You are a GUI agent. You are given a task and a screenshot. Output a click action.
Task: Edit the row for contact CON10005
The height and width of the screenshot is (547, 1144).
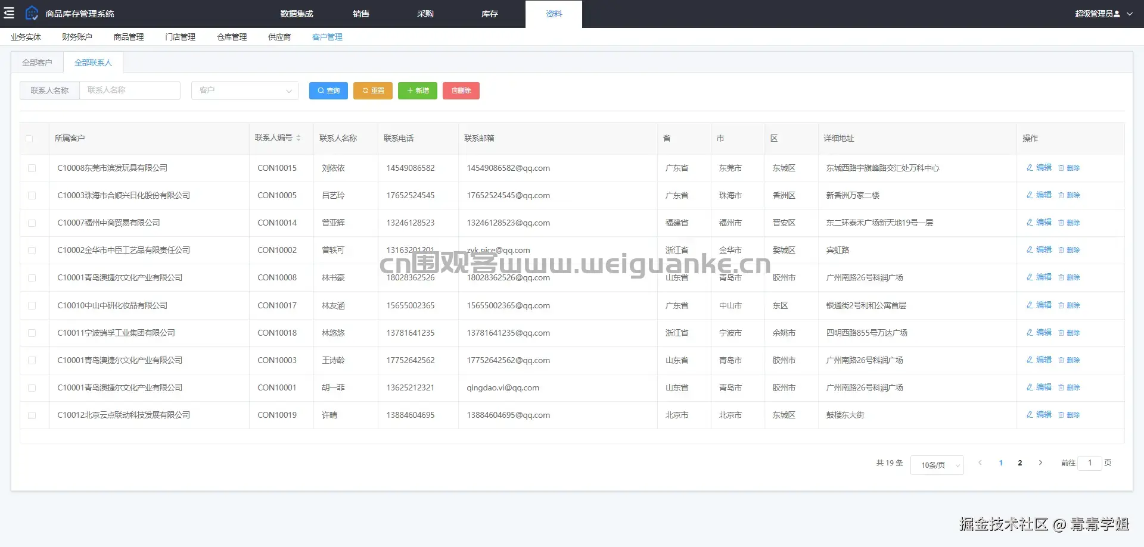pos(1039,195)
